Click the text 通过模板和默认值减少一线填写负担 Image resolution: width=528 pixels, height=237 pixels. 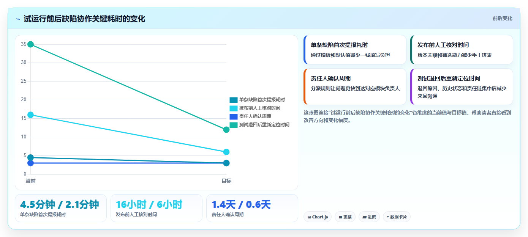[350, 55]
